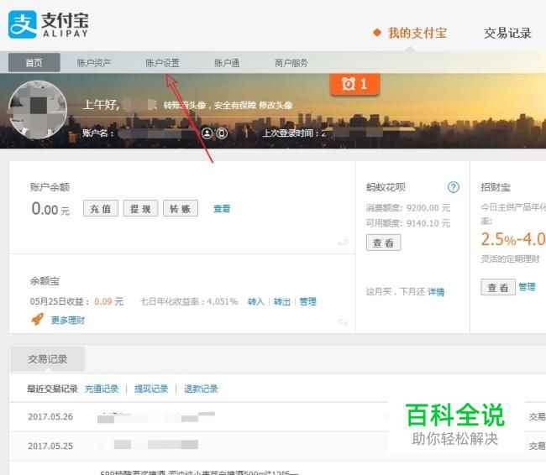Click the profile avatar picture
Screen dimensions: 546x475
pos(38,110)
